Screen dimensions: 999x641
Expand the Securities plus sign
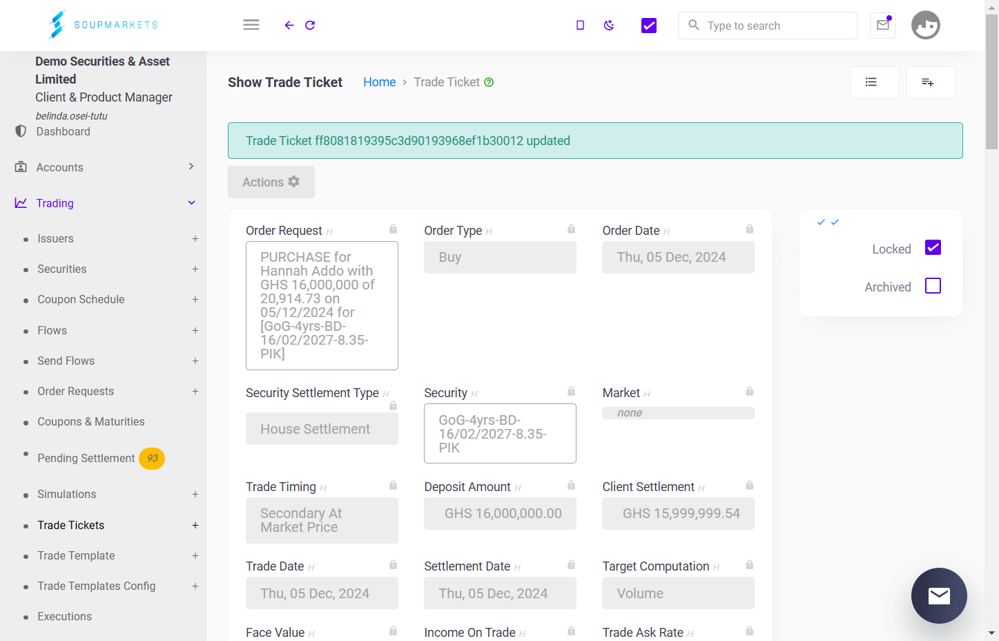point(195,269)
